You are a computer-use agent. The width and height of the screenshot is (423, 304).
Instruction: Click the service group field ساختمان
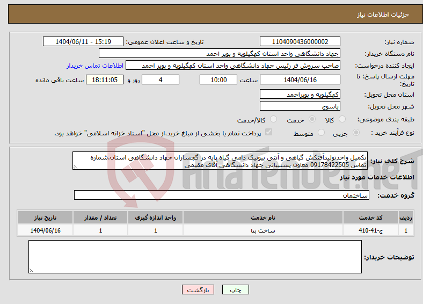222,195
